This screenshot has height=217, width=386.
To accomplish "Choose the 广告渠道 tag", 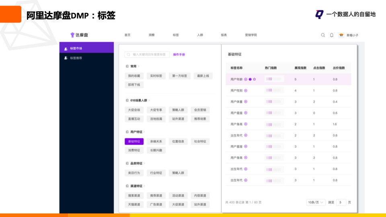I will (156, 205).
